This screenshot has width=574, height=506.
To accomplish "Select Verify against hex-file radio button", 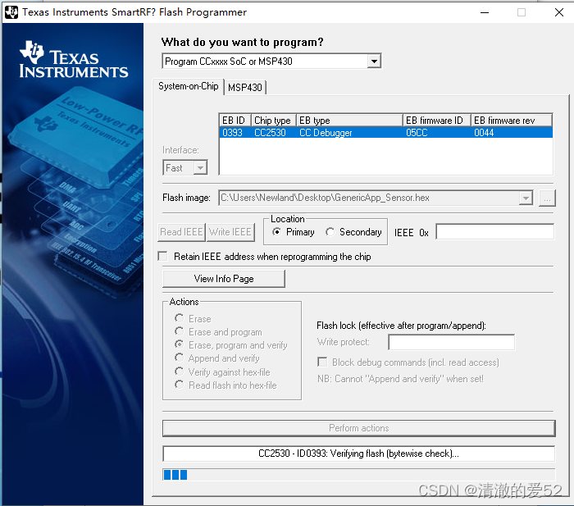I will pyautogui.click(x=179, y=372).
